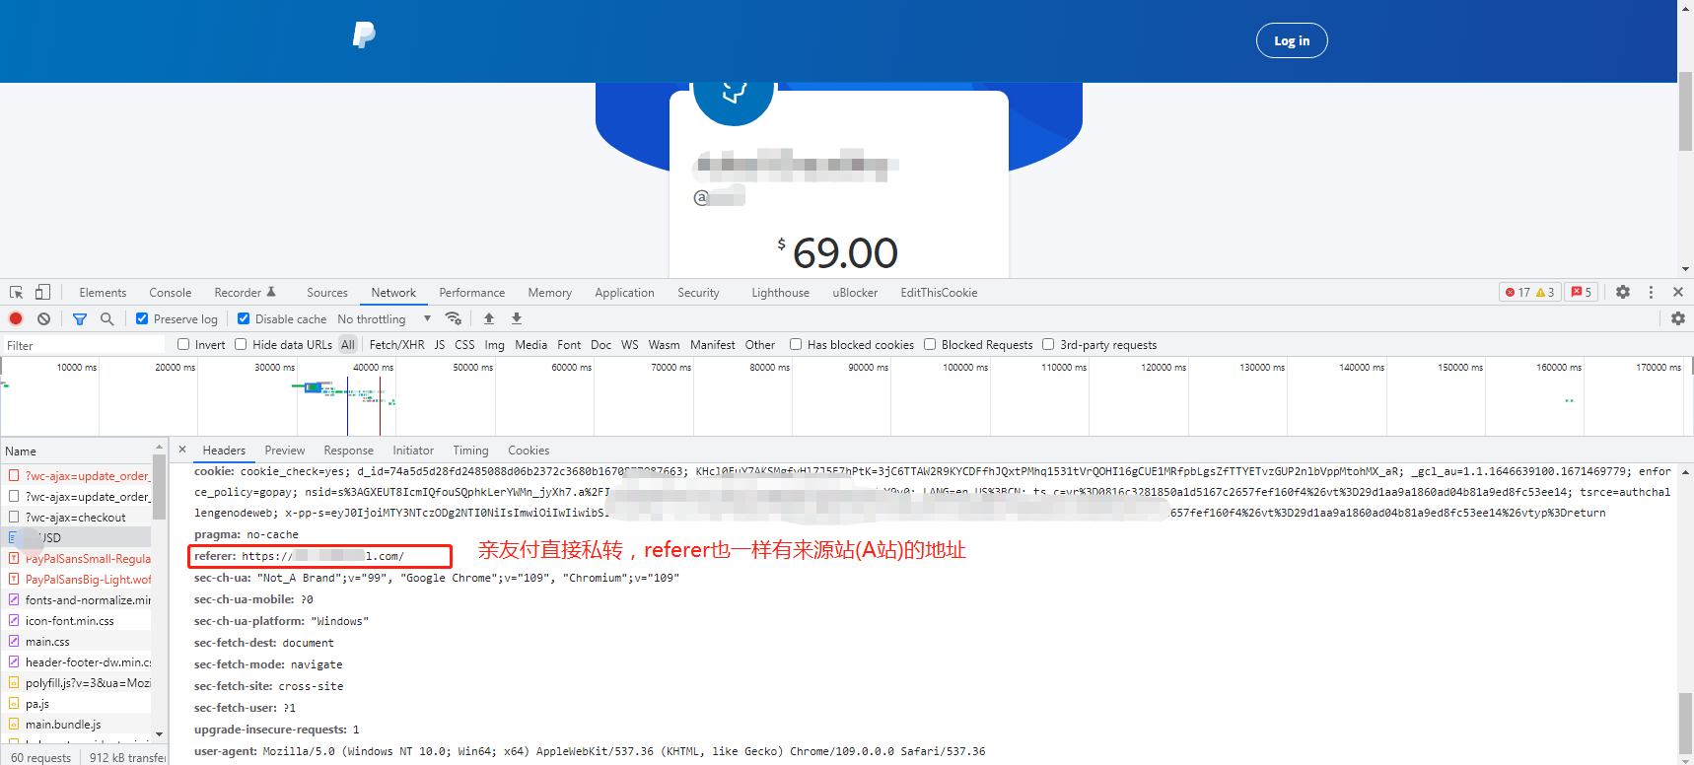Check Hide data URLs checkbox

tap(241, 344)
